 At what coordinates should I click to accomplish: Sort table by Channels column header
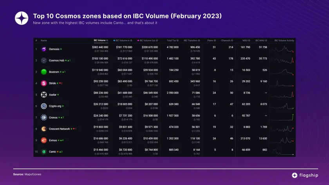[x=226, y=40]
